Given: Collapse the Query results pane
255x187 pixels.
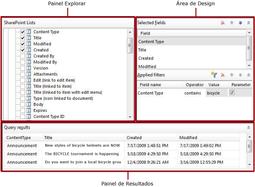Looking at the screenshot, I should pyautogui.click(x=248, y=128).
